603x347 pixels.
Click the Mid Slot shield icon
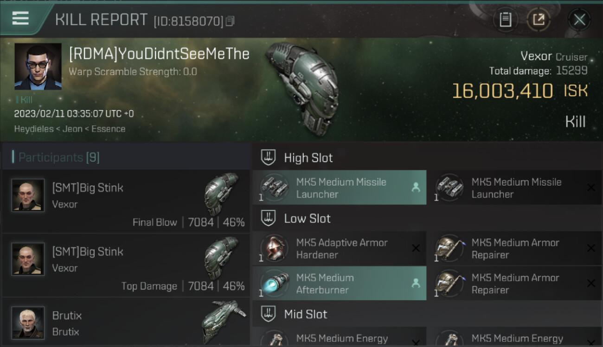(x=268, y=314)
